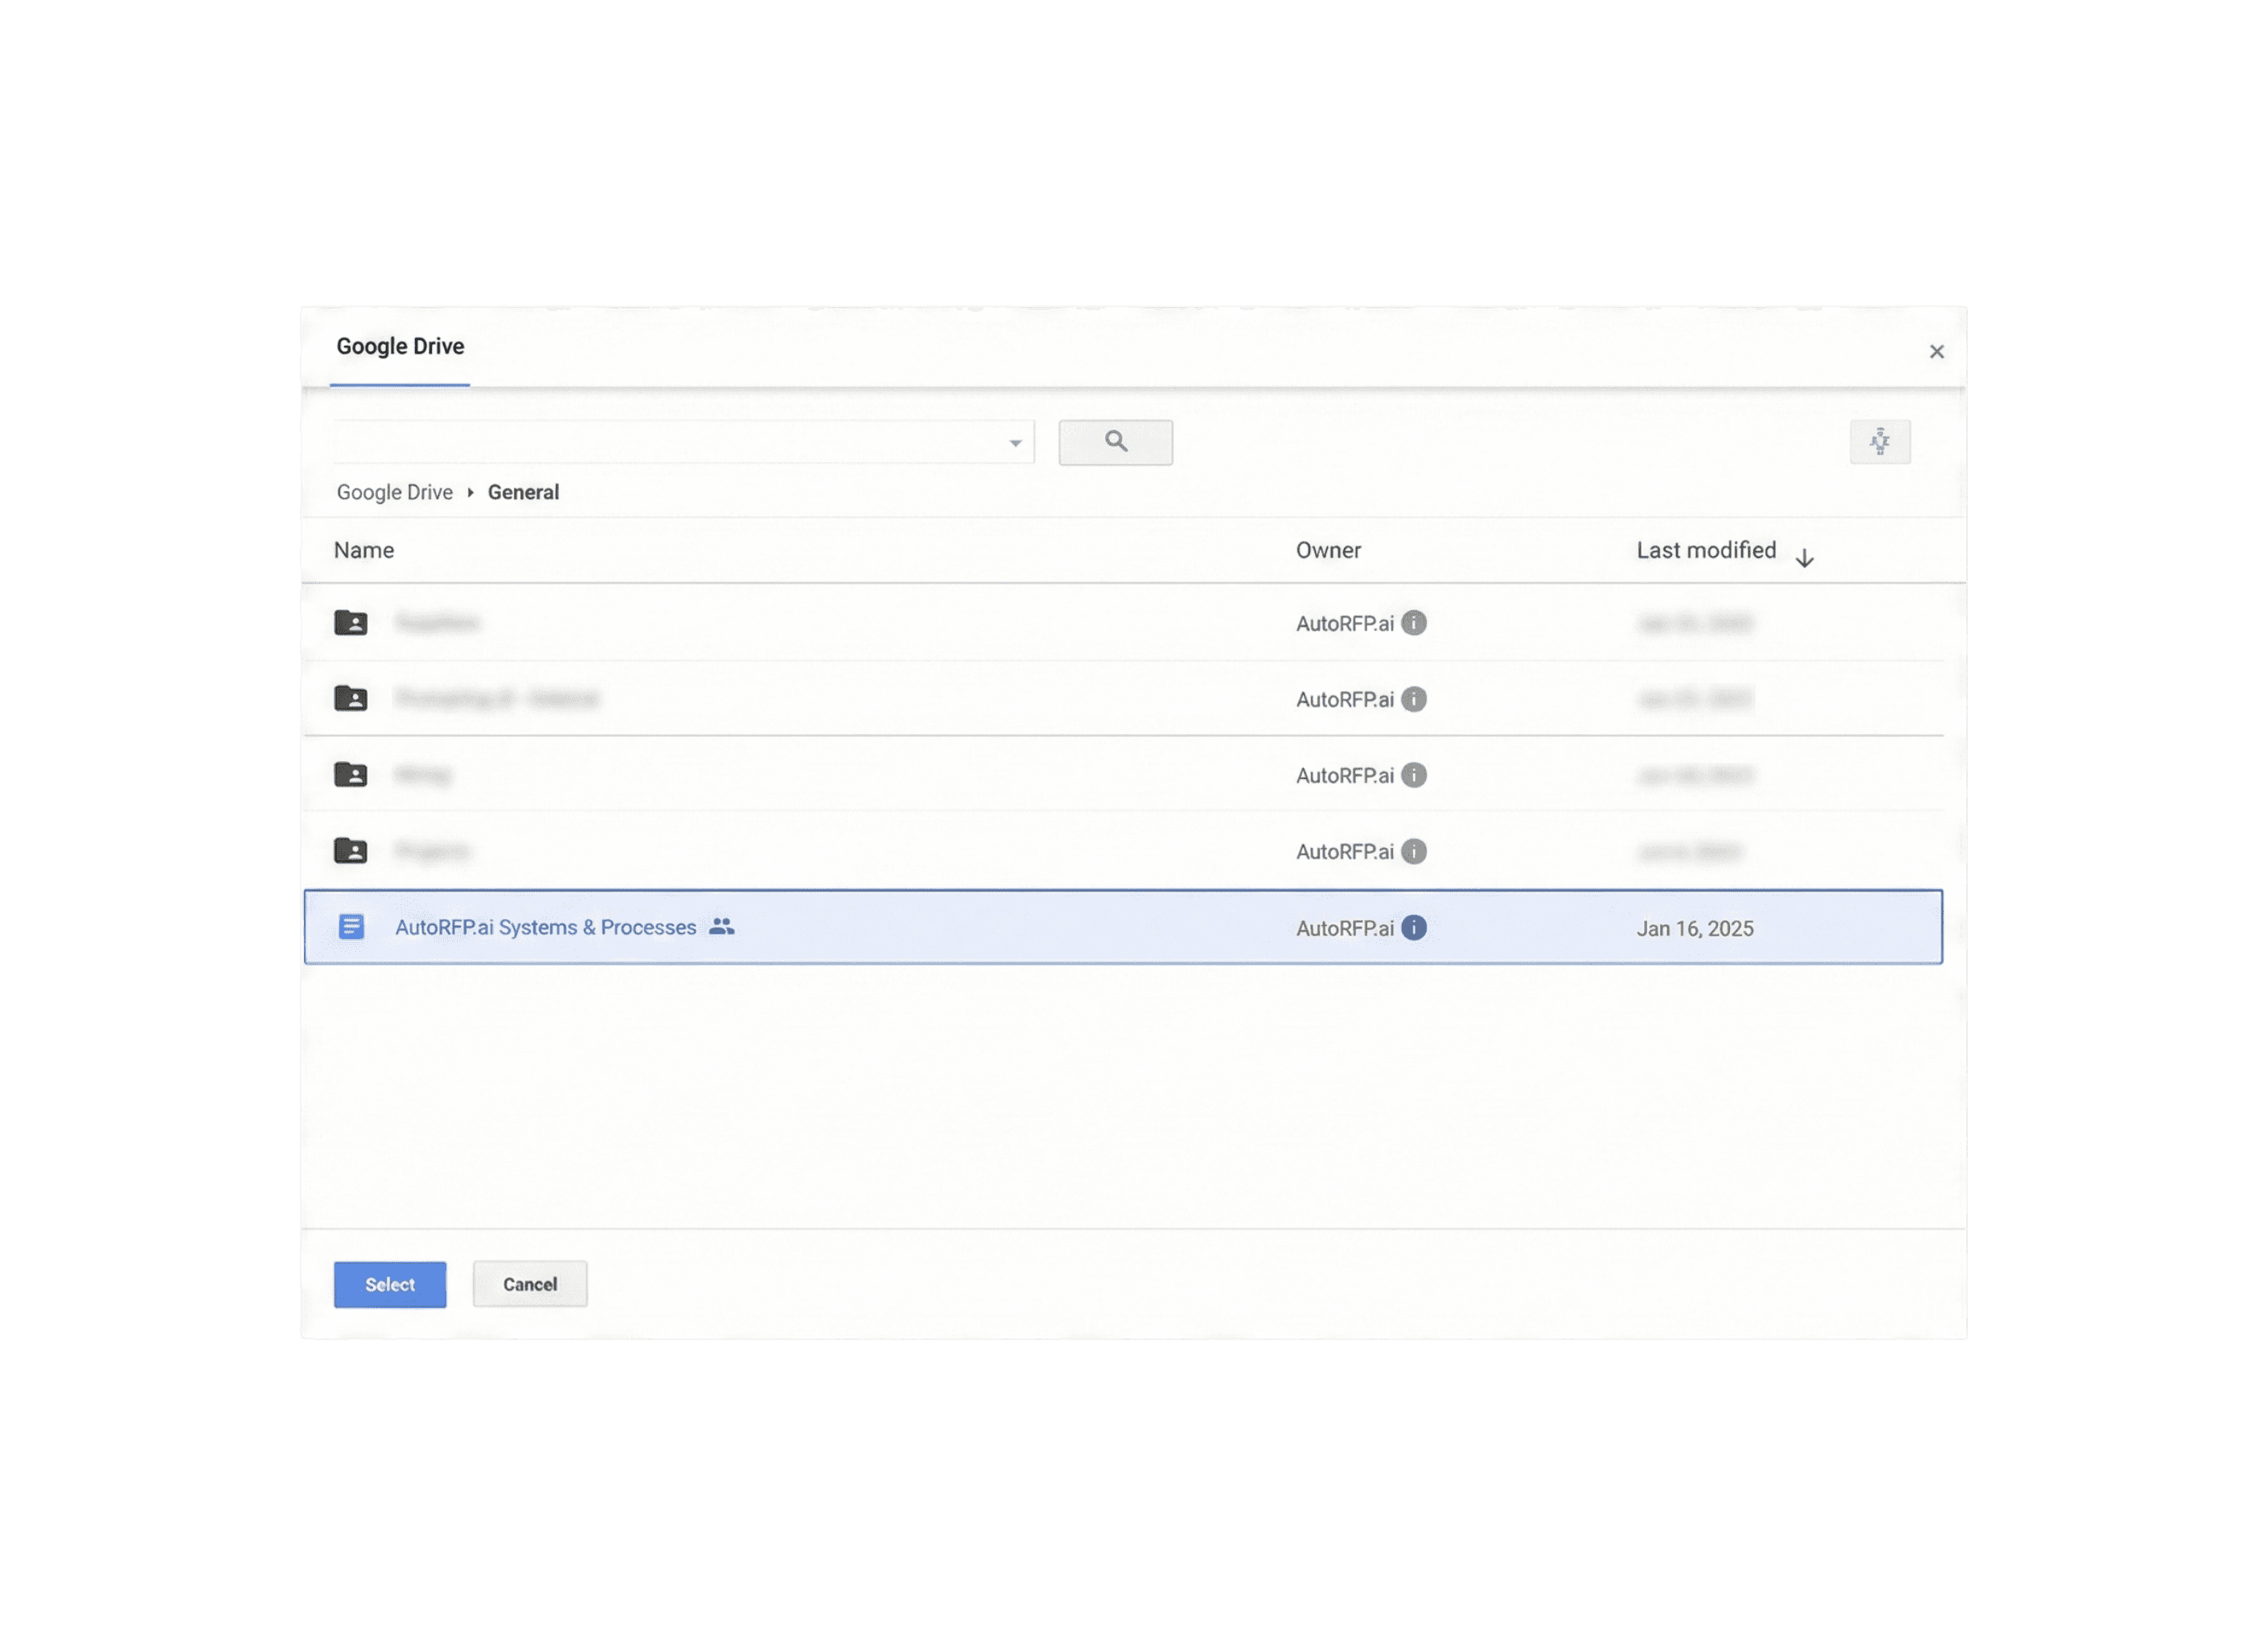Close the Google Drive picker dialog

coord(1936,352)
